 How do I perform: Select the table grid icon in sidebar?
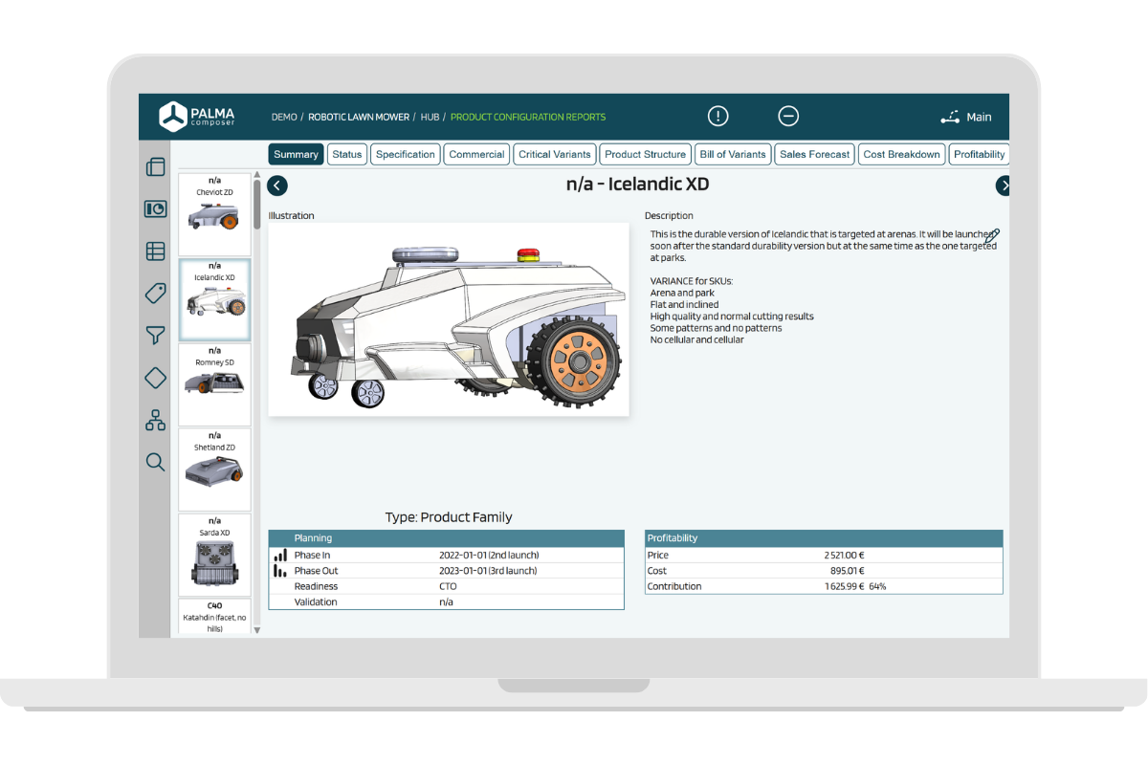[155, 251]
